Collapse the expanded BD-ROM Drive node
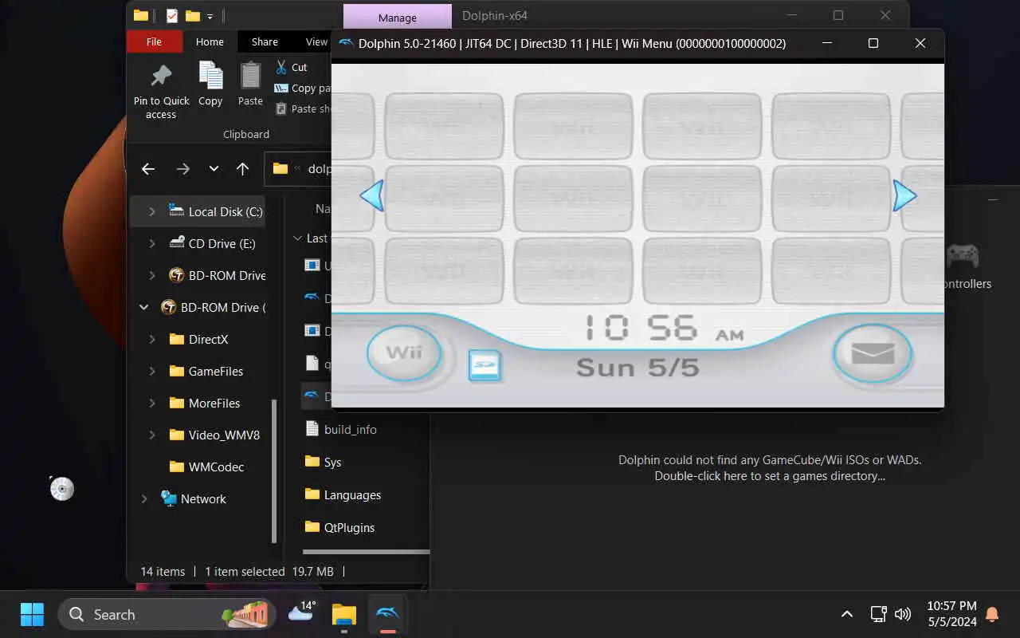The width and height of the screenshot is (1020, 638). (x=144, y=307)
